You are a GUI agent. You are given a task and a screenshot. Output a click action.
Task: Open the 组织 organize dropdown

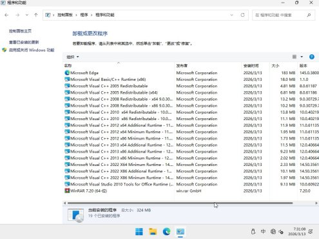coord(73,57)
